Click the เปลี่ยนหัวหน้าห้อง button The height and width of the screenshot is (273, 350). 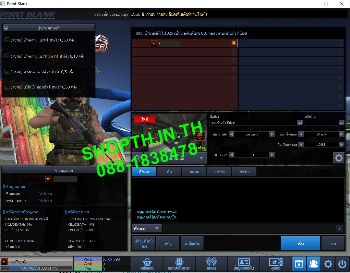pos(144,244)
